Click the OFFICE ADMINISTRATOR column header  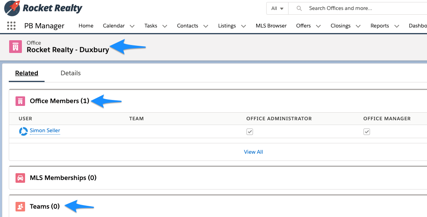tap(279, 119)
